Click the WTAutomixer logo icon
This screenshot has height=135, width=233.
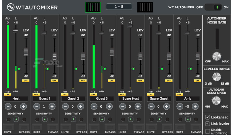point(11,7)
